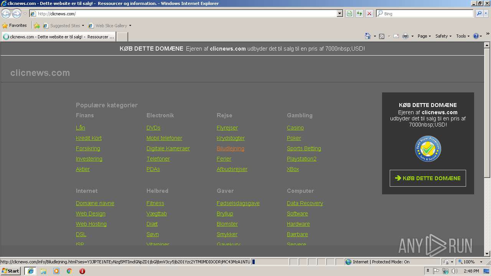Image resolution: width=491 pixels, height=276 pixels.
Task: Open the Tools menu
Action: tap(463, 36)
